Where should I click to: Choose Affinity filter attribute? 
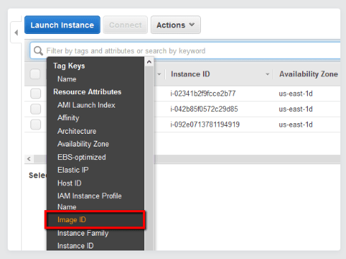tap(69, 118)
